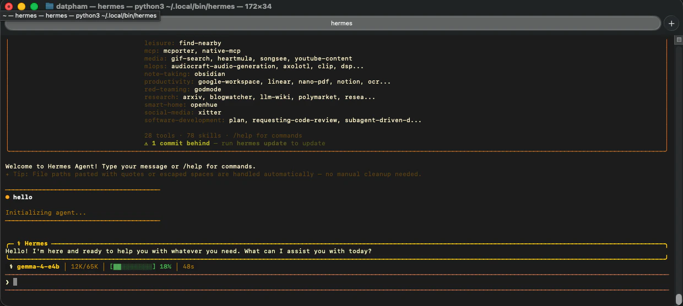Zoom the terminal window with green button

pos(34,7)
